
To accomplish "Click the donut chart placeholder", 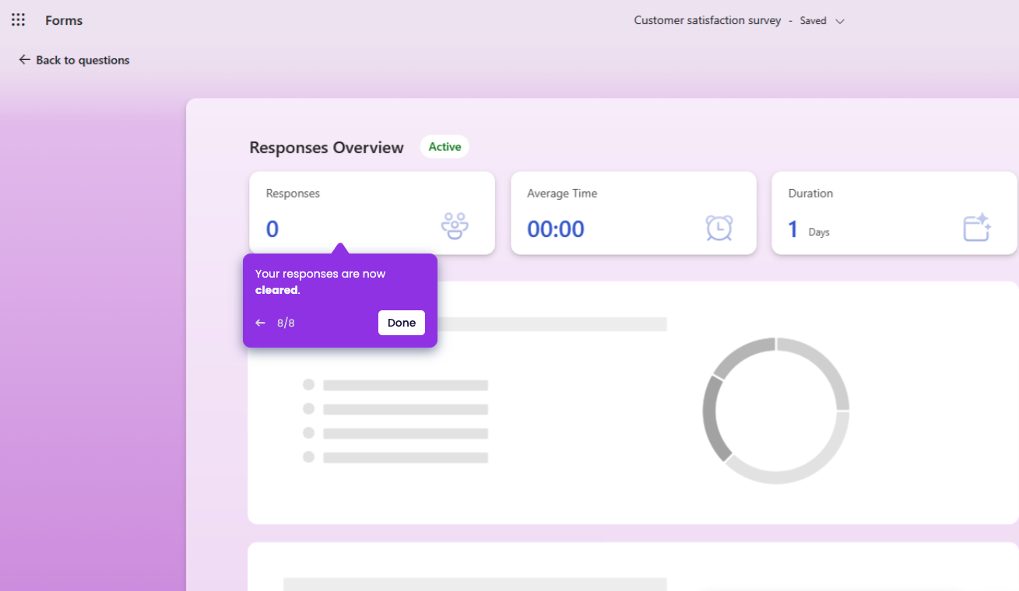I will [776, 411].
